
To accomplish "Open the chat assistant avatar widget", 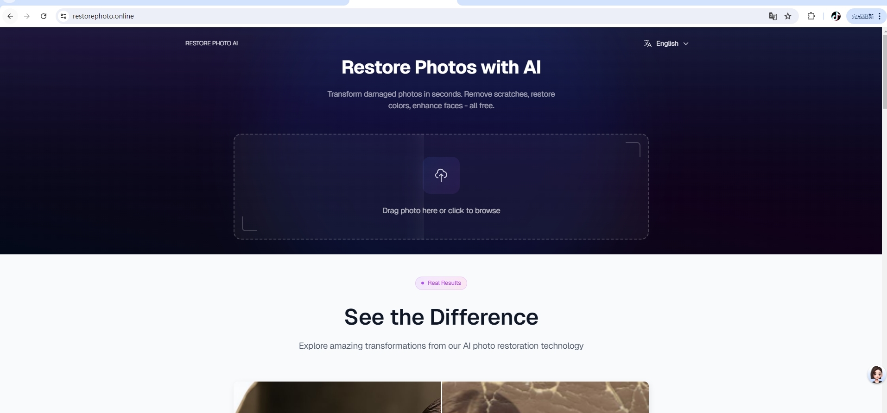I will pyautogui.click(x=876, y=375).
